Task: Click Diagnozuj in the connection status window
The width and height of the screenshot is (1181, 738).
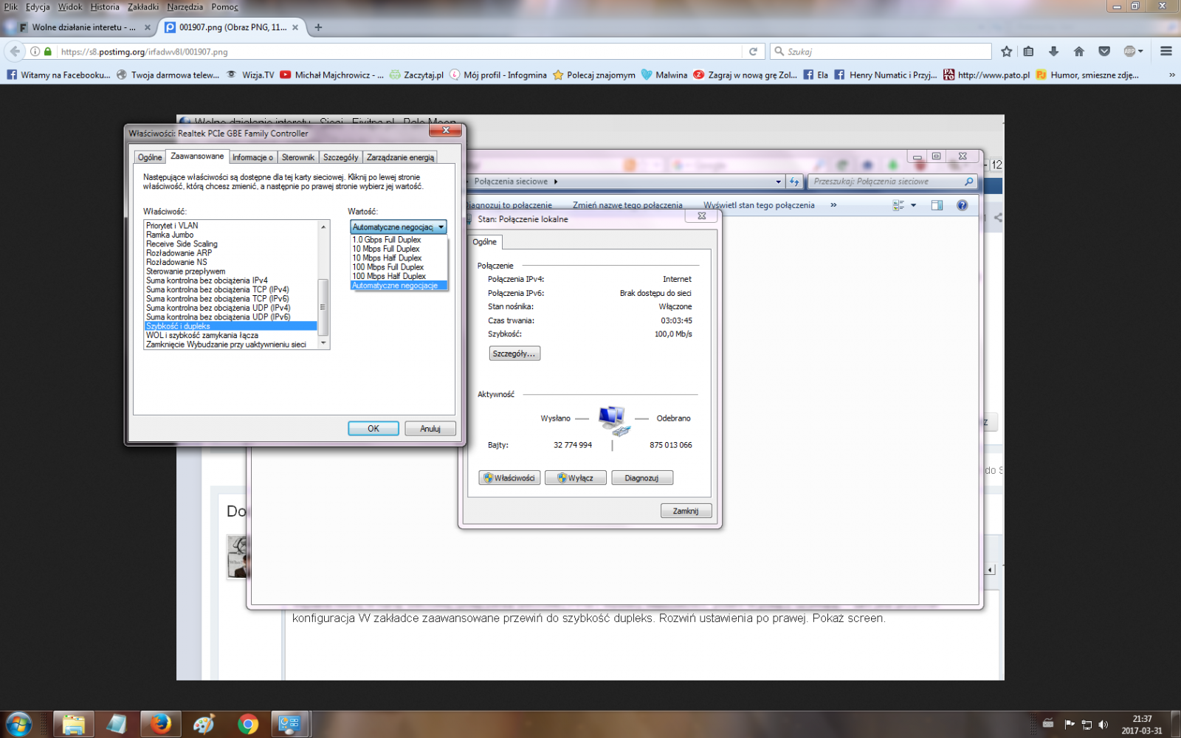Action: 642,478
